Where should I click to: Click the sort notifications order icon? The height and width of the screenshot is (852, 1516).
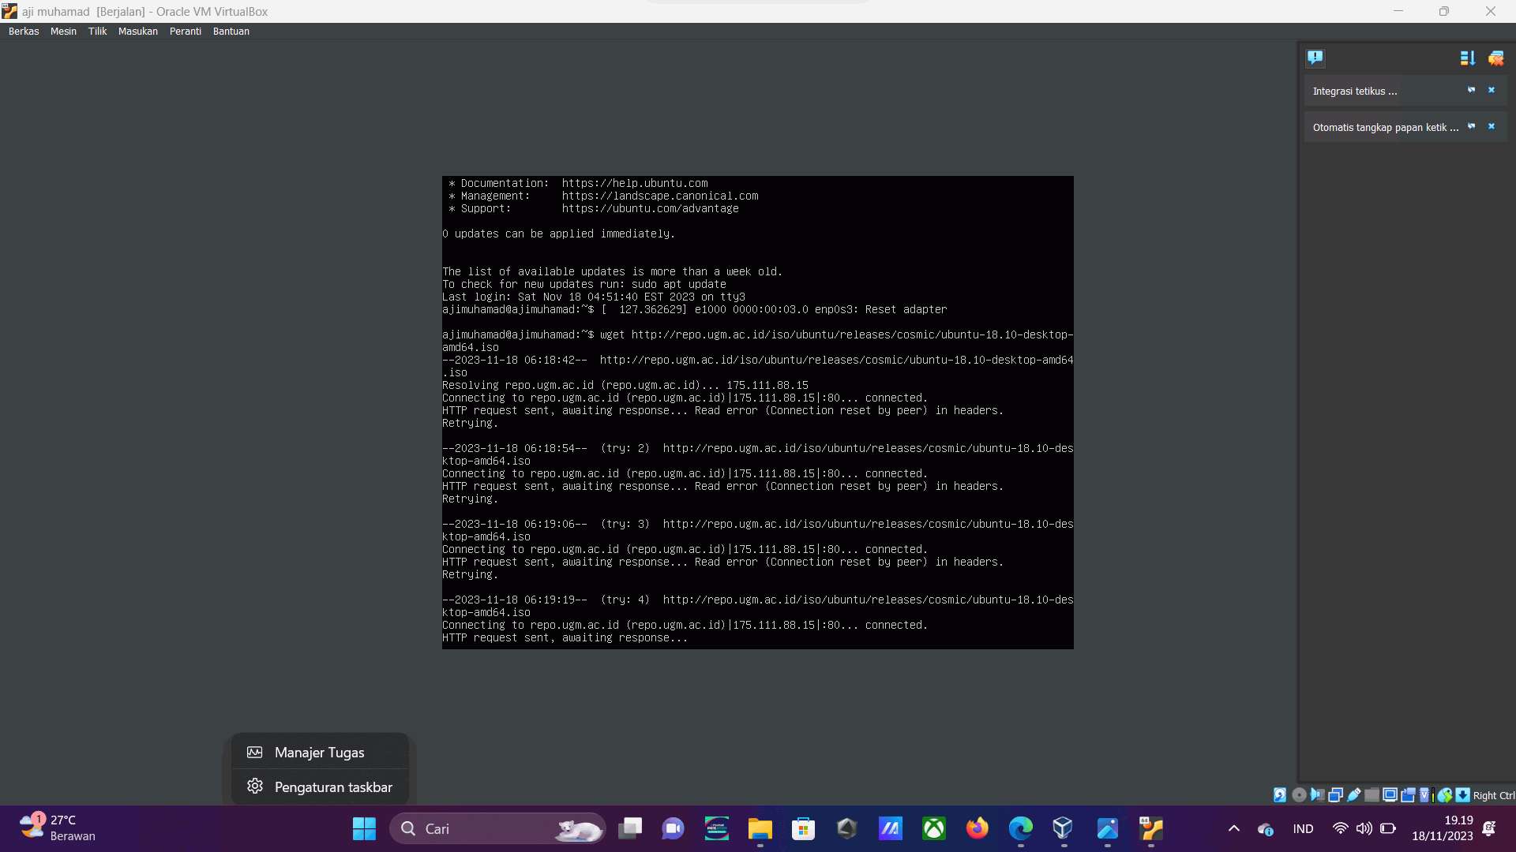[x=1467, y=58]
